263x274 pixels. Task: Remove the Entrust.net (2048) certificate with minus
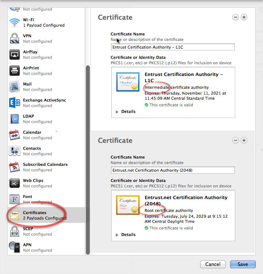pos(236,140)
